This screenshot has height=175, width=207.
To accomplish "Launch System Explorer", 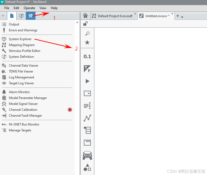I will (20, 39).
